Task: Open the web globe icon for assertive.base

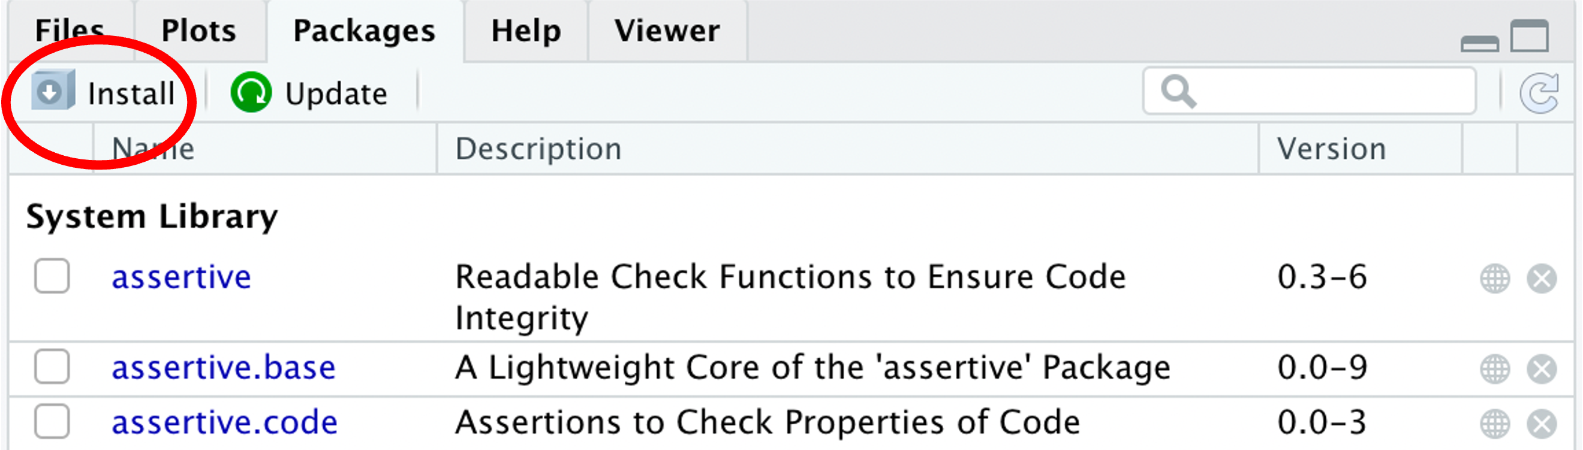Action: click(1494, 369)
